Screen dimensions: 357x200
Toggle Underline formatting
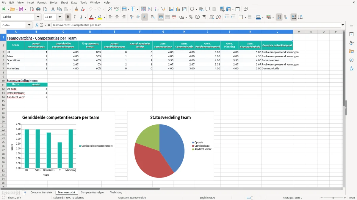(81, 17)
